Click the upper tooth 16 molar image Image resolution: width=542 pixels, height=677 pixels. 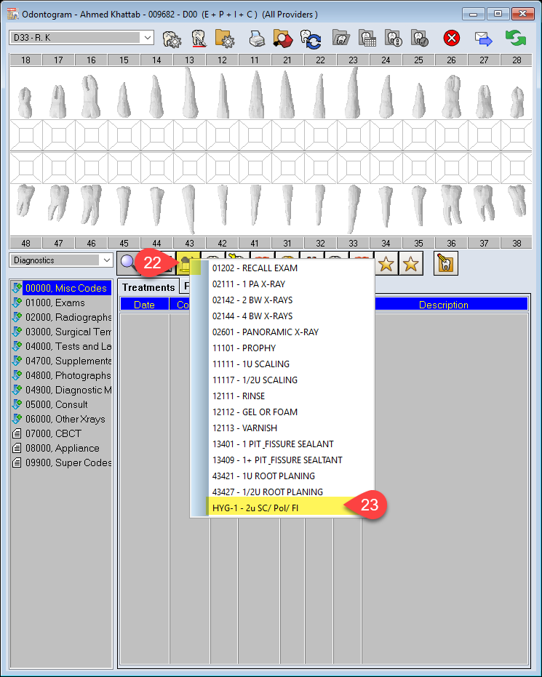pyautogui.click(x=90, y=96)
